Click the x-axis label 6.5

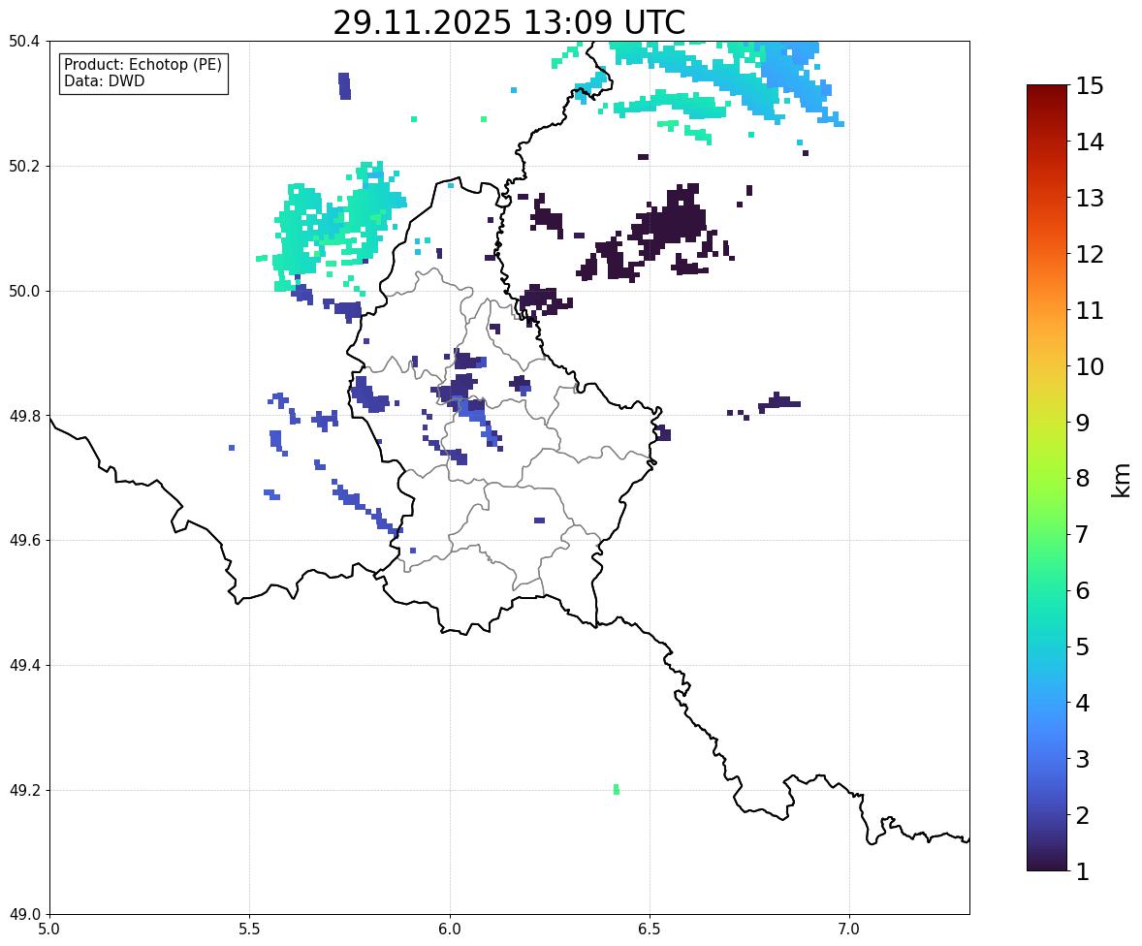650,930
